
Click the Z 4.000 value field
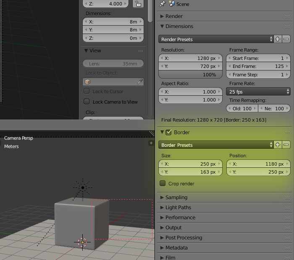tap(105, 4)
